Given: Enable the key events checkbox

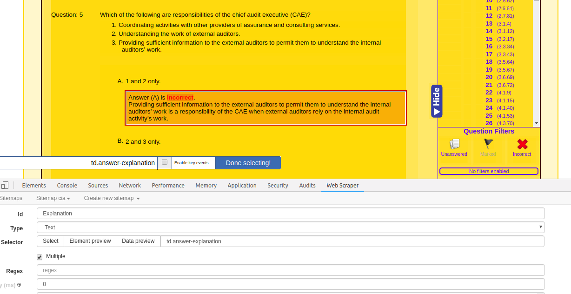Looking at the screenshot, I should click(x=165, y=162).
